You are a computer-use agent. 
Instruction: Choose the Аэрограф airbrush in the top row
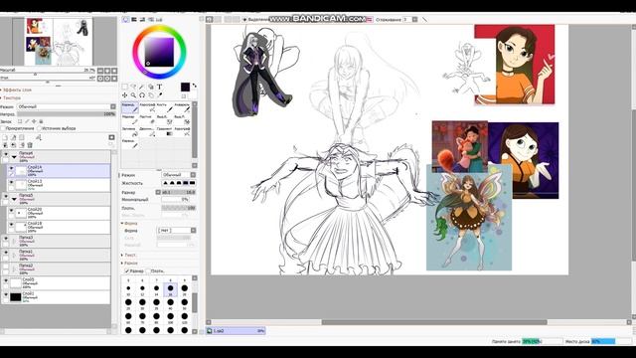pos(147,107)
